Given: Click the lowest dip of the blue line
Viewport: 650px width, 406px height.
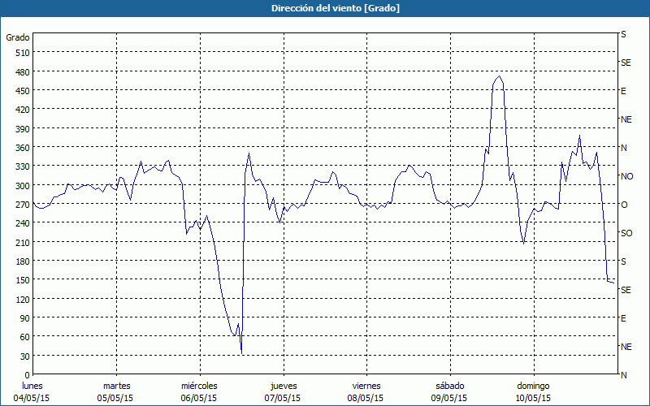Looking at the screenshot, I should (241, 353).
